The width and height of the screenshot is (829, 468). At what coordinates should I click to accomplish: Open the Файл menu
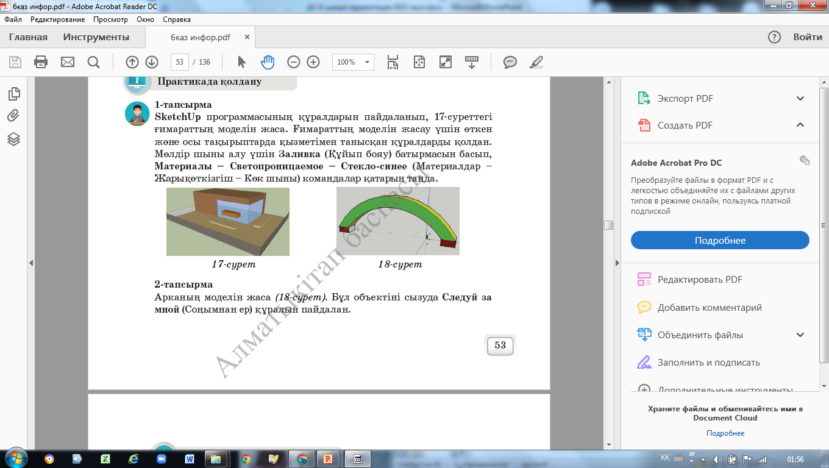pyautogui.click(x=13, y=19)
